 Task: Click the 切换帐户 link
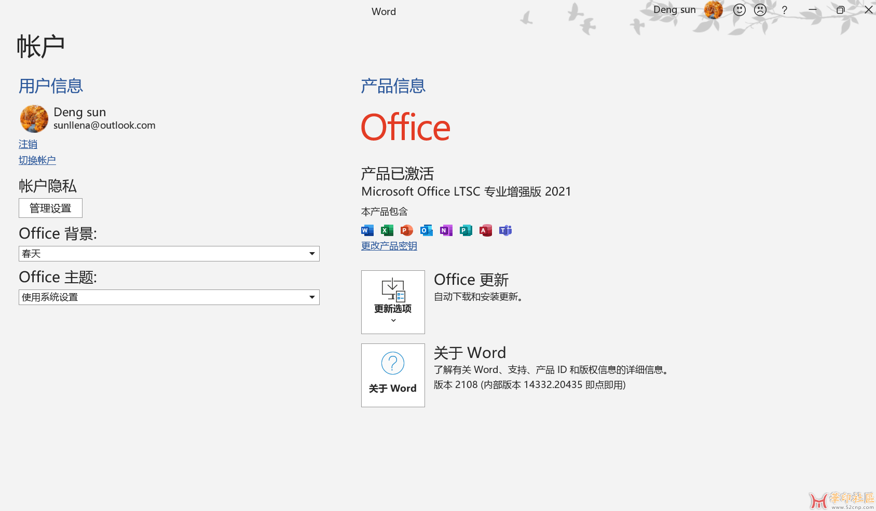point(37,160)
